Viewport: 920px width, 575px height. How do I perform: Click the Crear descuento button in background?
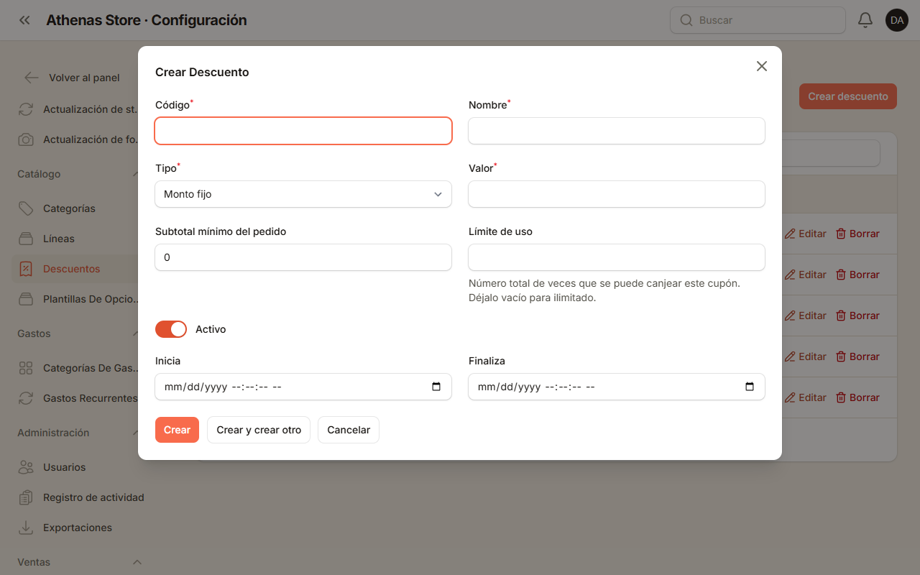pyautogui.click(x=848, y=96)
